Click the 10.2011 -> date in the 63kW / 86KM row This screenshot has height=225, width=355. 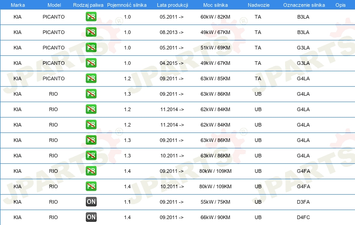click(172, 156)
